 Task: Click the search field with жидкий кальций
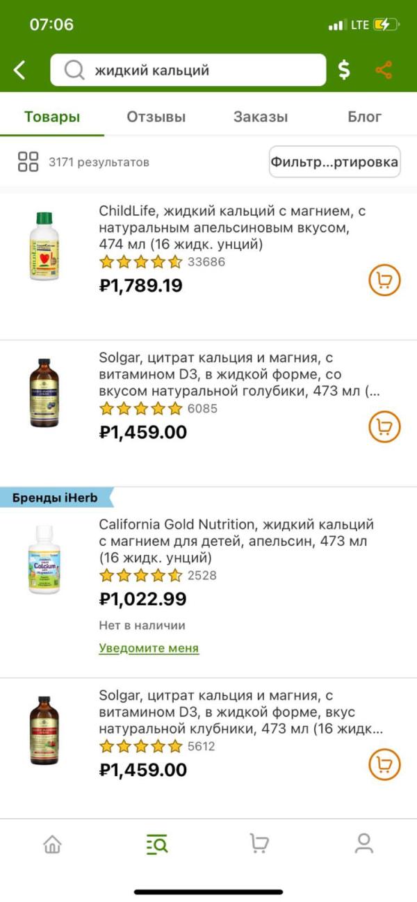(x=188, y=70)
